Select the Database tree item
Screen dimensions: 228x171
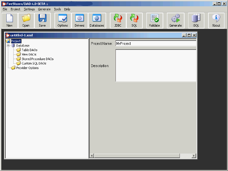click(x=23, y=45)
